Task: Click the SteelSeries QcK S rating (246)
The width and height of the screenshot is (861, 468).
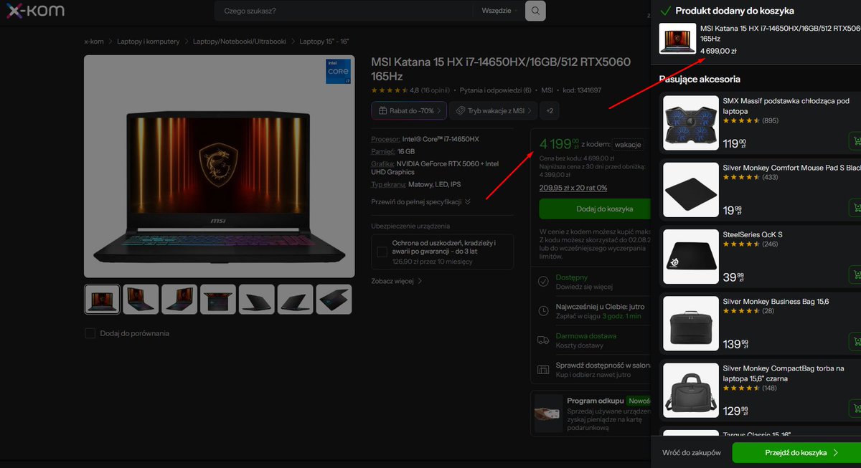Action: click(x=751, y=244)
